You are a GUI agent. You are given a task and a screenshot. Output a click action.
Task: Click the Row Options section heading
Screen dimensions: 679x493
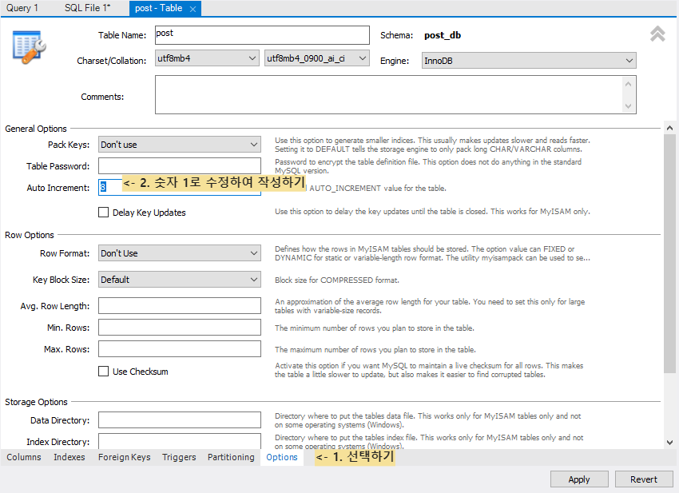click(x=30, y=235)
